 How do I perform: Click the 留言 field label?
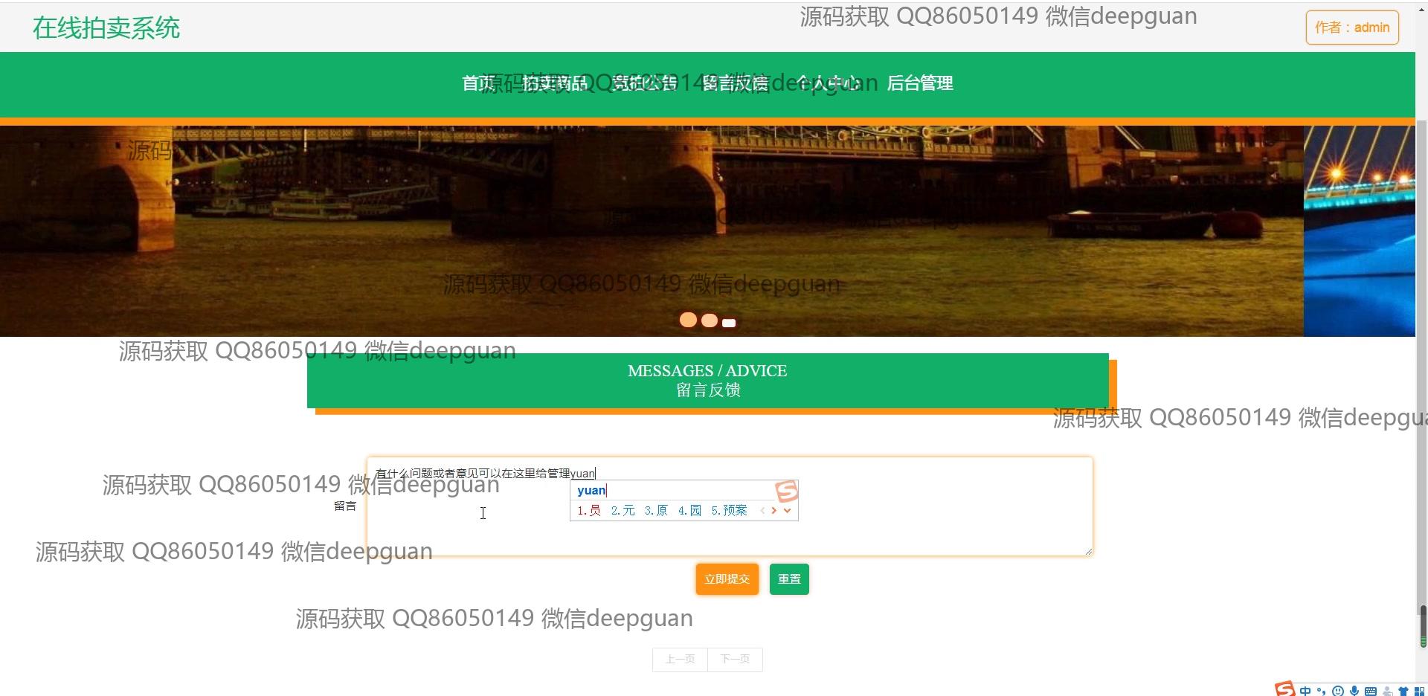click(345, 506)
